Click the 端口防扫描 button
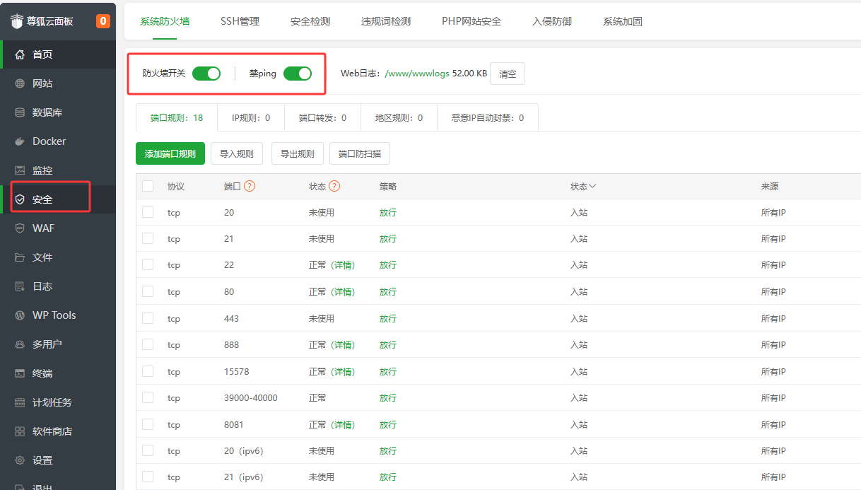Viewport: 861px width, 490px height. tap(360, 153)
